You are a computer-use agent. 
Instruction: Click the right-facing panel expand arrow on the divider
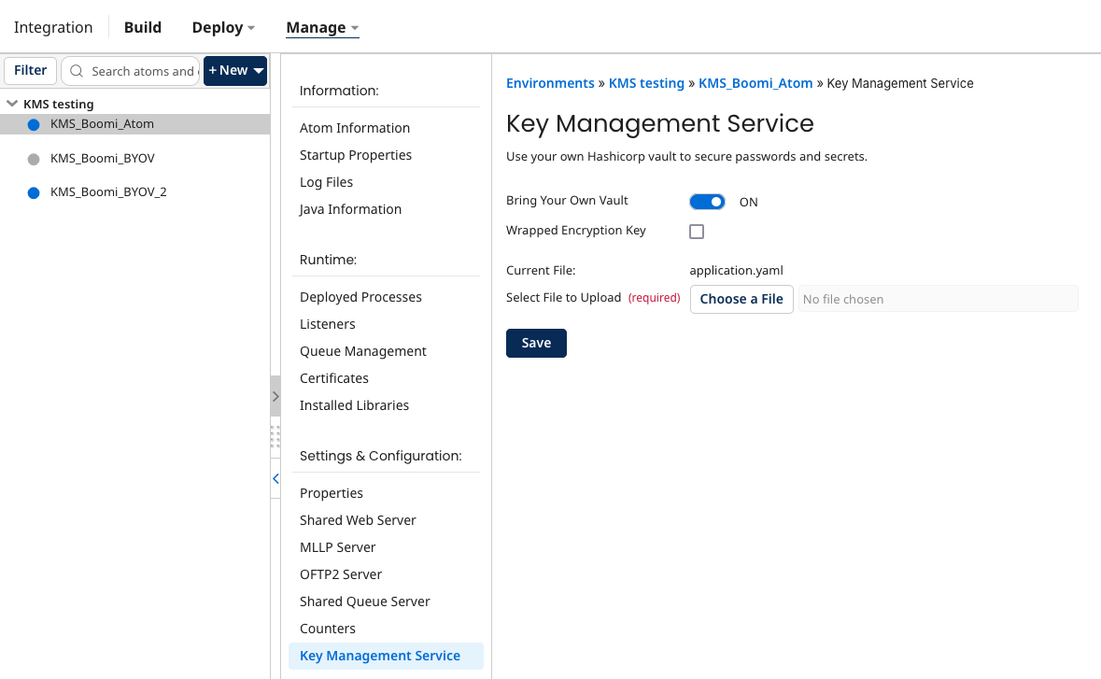point(275,396)
